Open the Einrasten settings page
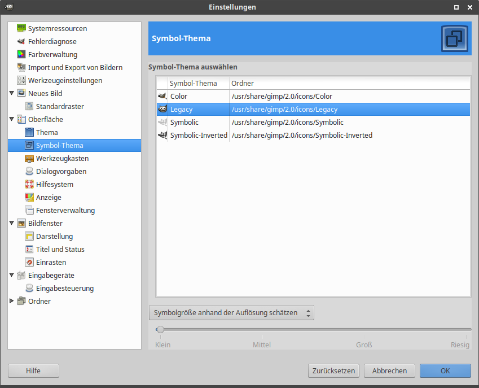 coord(51,262)
